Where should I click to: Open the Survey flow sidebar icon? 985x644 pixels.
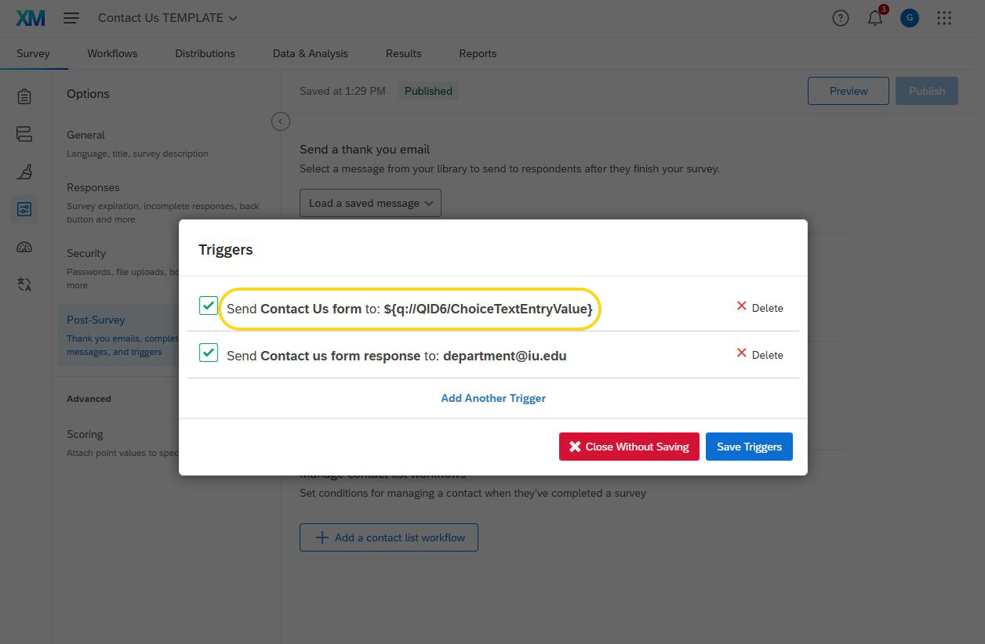coord(24,134)
